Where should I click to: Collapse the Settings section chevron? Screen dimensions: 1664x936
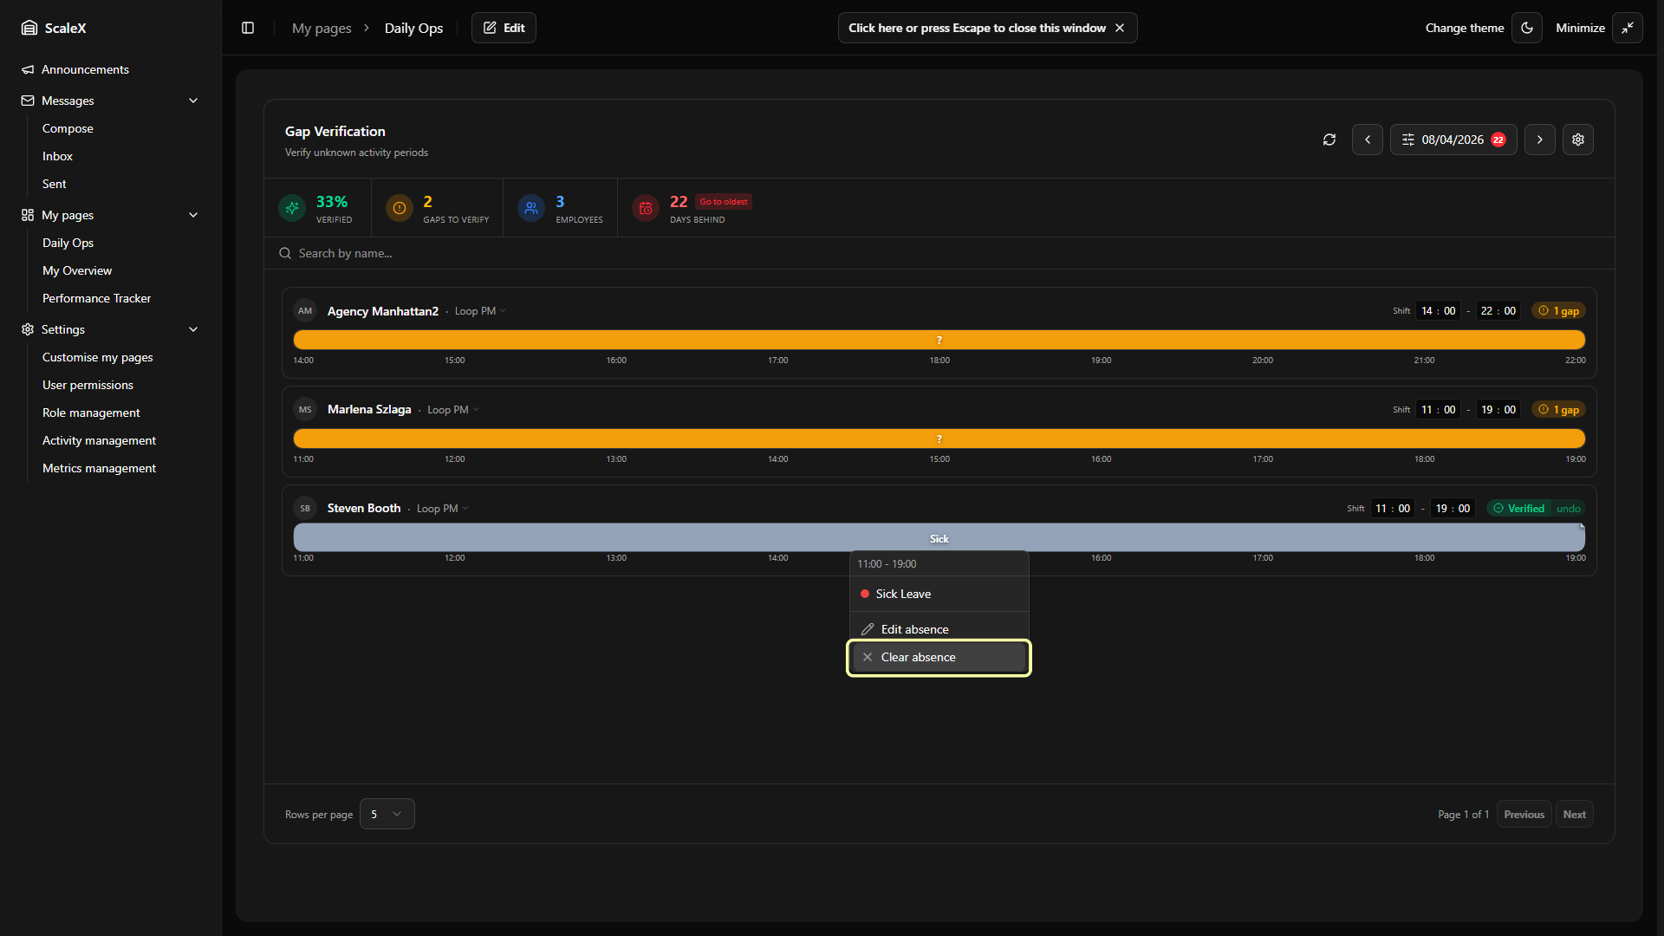click(x=192, y=329)
